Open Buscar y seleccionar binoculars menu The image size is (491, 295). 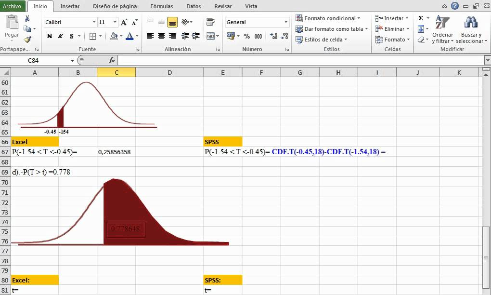tap(471, 29)
